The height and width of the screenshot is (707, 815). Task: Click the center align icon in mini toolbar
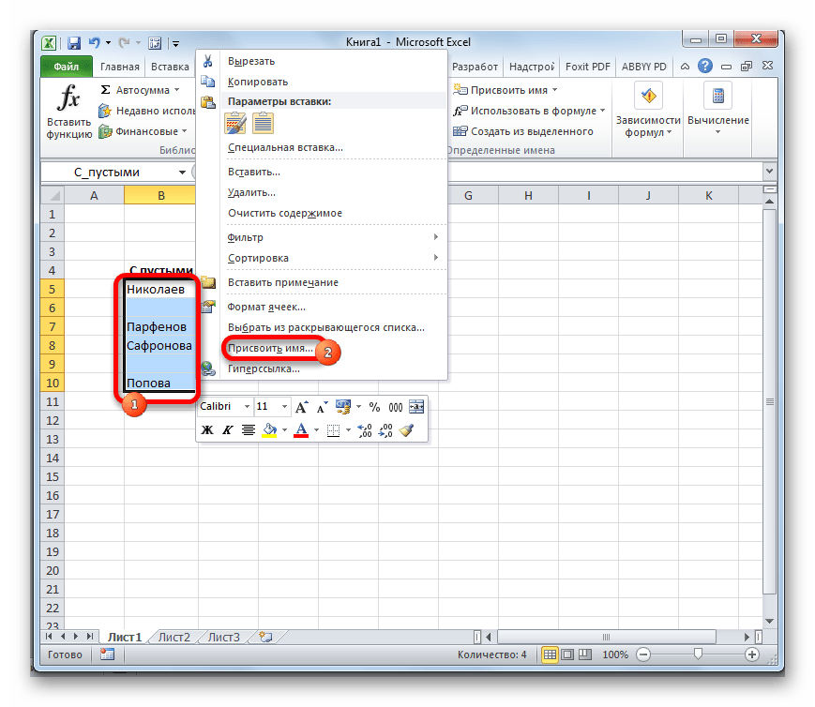pos(249,430)
